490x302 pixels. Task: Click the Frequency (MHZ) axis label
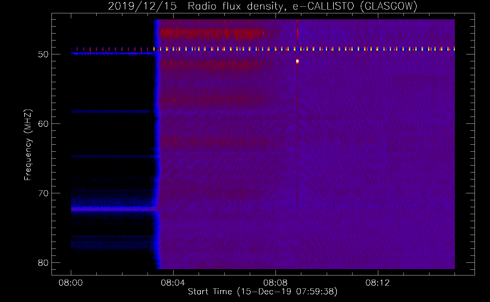28,145
